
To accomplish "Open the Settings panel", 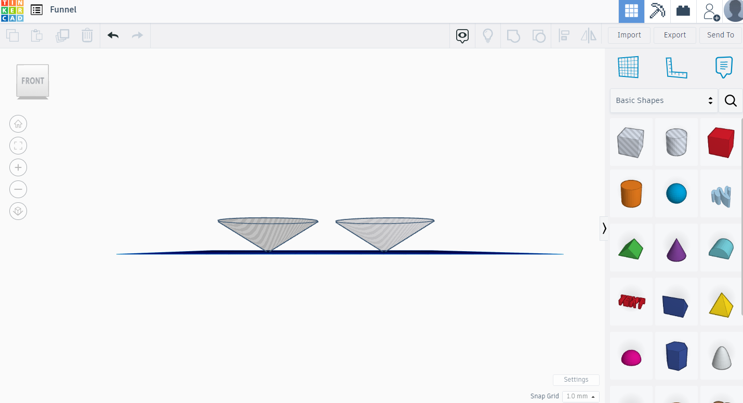I will [x=576, y=380].
